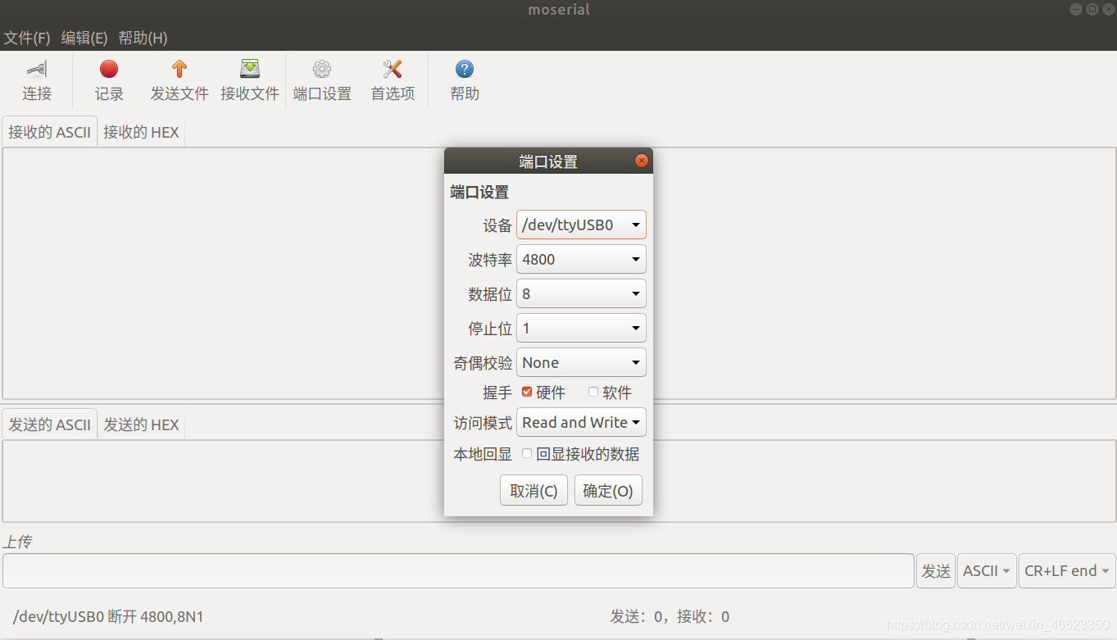Switch to the 接收的 HEX tab
Image resolution: width=1117 pixels, height=640 pixels.
[141, 132]
